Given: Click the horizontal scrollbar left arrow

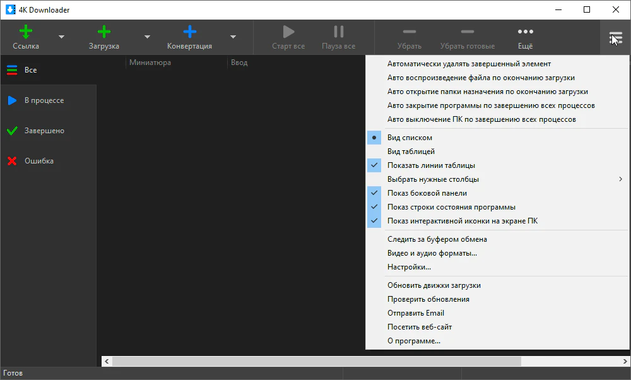Looking at the screenshot, I should click(x=107, y=362).
